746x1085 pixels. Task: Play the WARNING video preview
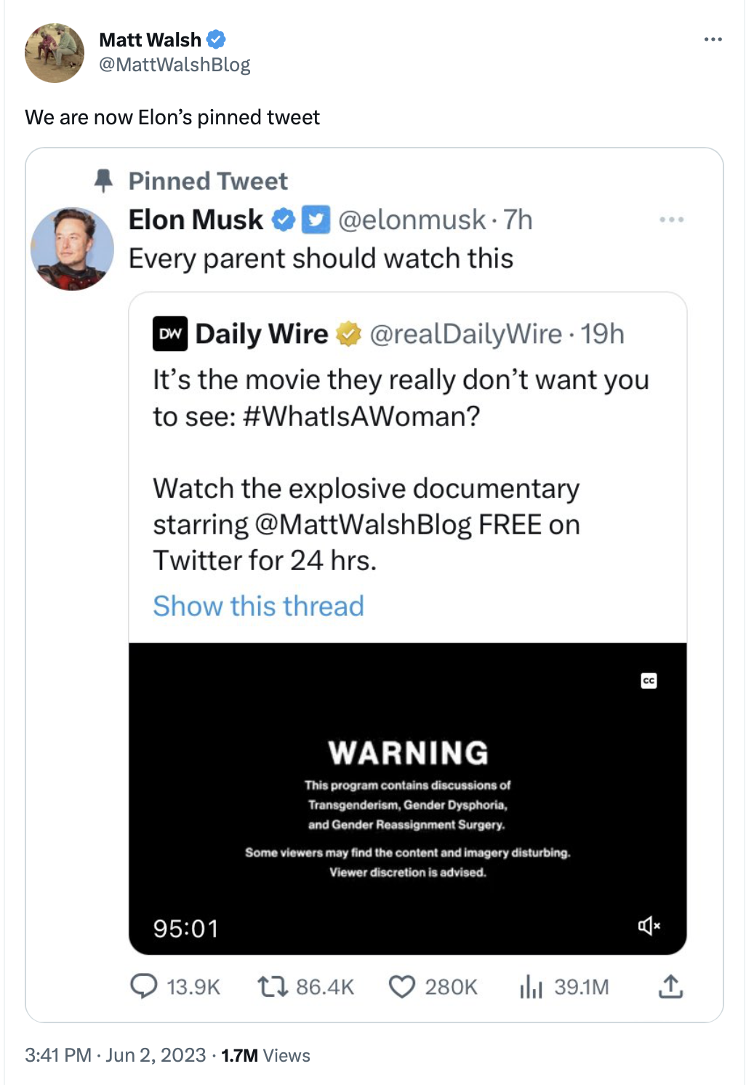tap(408, 798)
